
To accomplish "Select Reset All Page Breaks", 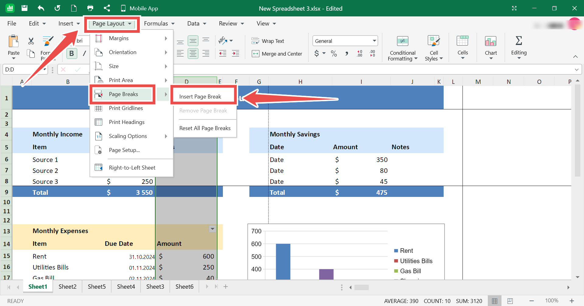I will coord(205,128).
